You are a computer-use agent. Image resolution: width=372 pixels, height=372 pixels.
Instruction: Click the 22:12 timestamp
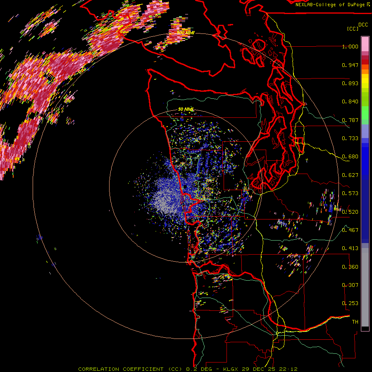288,369
